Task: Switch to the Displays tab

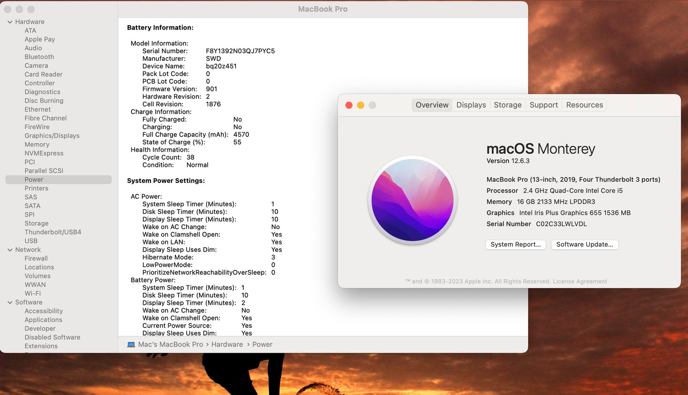Action: tap(471, 105)
